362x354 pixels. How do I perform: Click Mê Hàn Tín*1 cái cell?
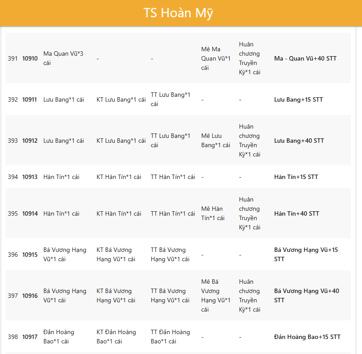pyautogui.click(x=212, y=213)
